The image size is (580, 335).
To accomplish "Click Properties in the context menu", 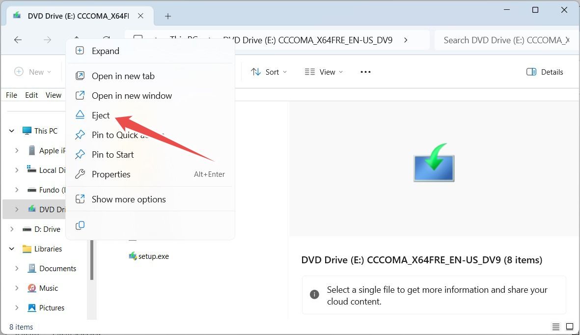I will coord(111,174).
